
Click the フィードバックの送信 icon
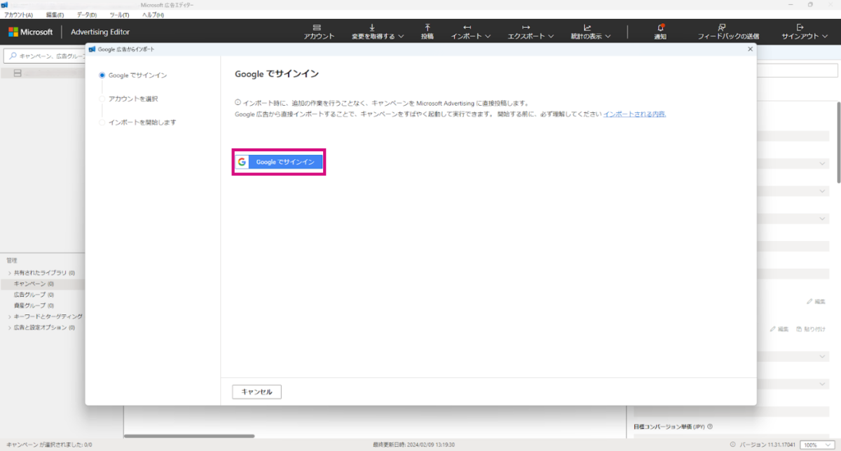point(722,27)
